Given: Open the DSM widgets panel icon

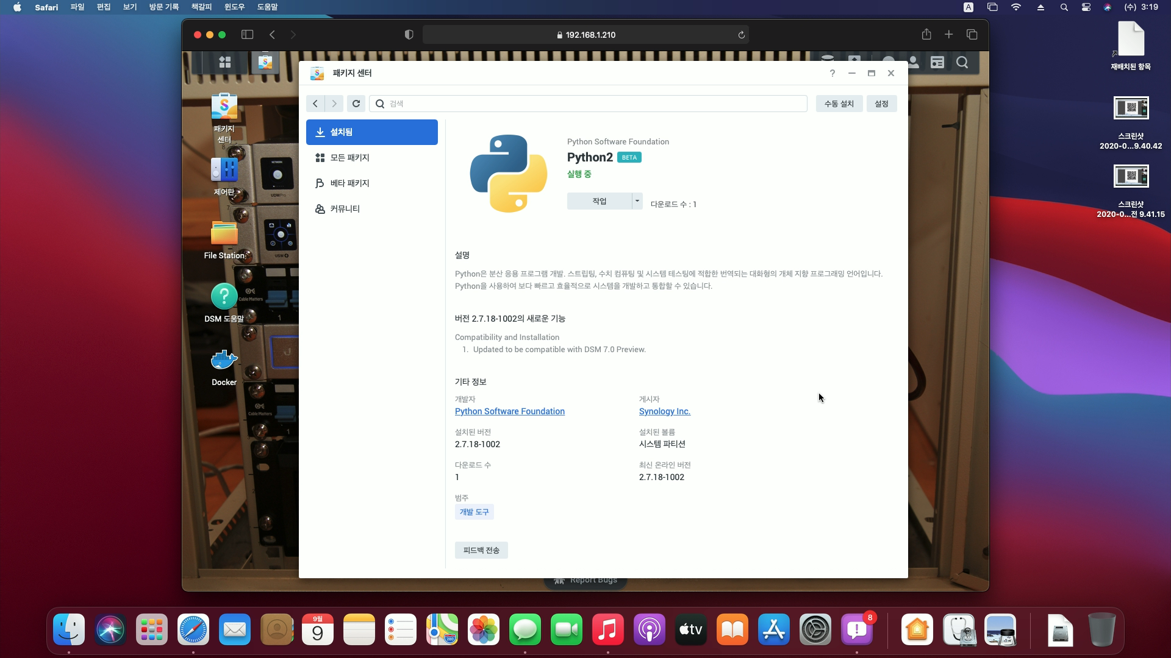Looking at the screenshot, I should (937, 62).
